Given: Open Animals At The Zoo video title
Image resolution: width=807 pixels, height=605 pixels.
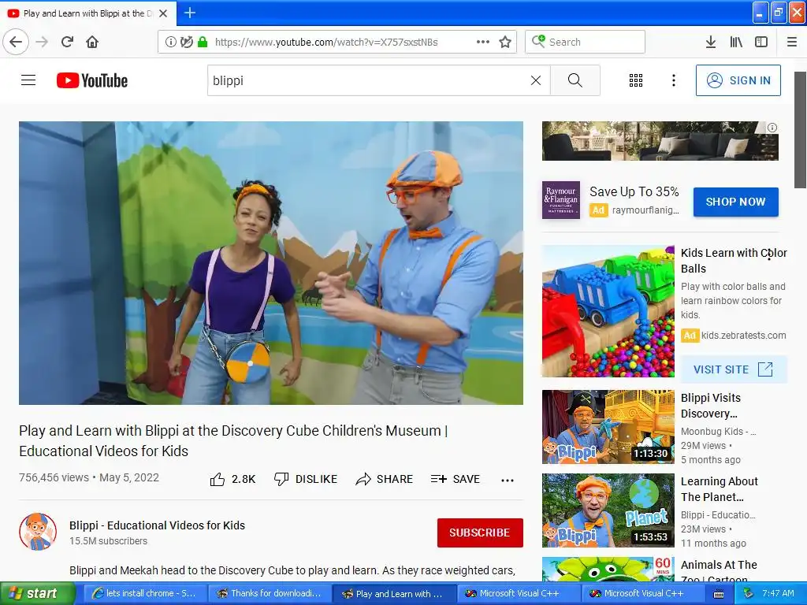Looking at the screenshot, I should (719, 572).
